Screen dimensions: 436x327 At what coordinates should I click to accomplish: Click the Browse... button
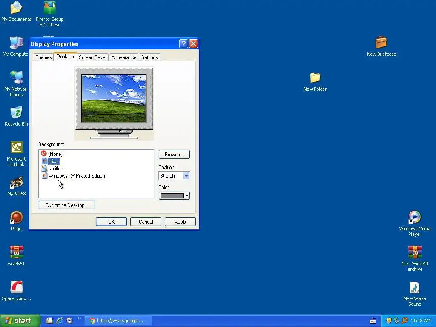[x=174, y=154]
